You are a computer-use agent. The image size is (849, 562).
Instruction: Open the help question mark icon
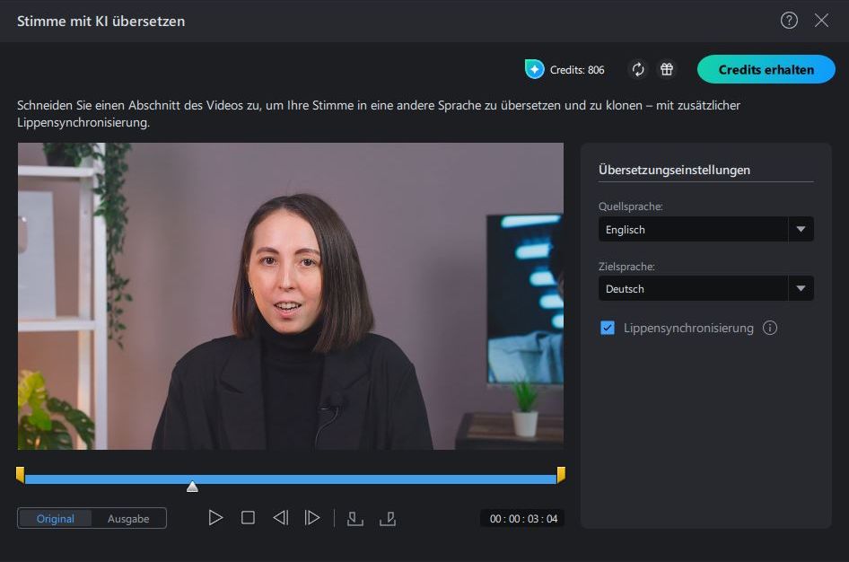(x=789, y=21)
